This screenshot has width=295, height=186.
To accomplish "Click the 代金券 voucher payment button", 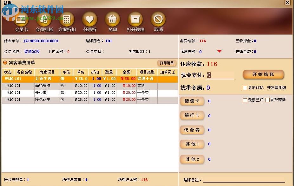I will (x=192, y=130).
